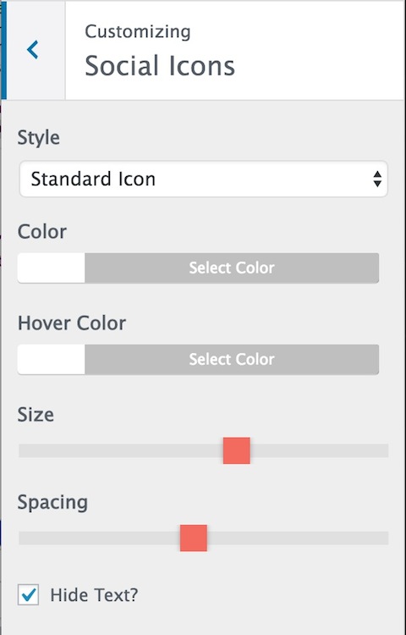Click the Customizing breadcrumb text
This screenshot has width=406, height=635.
pos(138,32)
